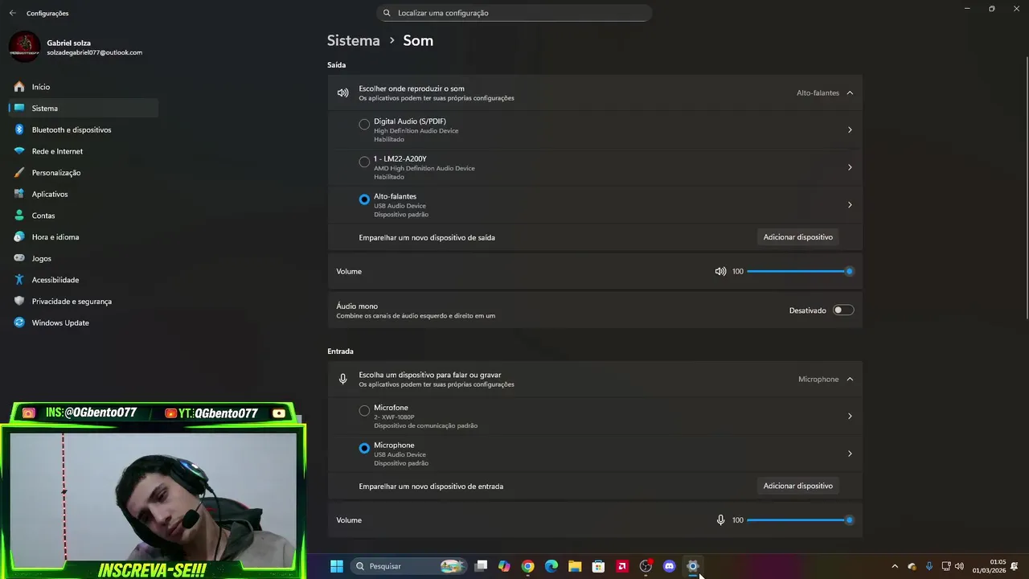Select Digital Audio (S/PDIF) output radio
Image resolution: width=1029 pixels, height=579 pixels.
tap(364, 125)
